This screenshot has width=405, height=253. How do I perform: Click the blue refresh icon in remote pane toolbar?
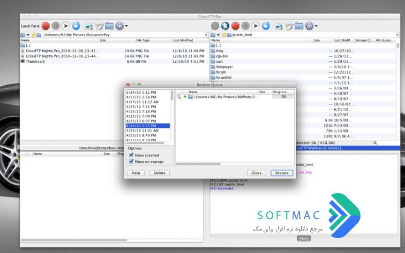pos(265,26)
